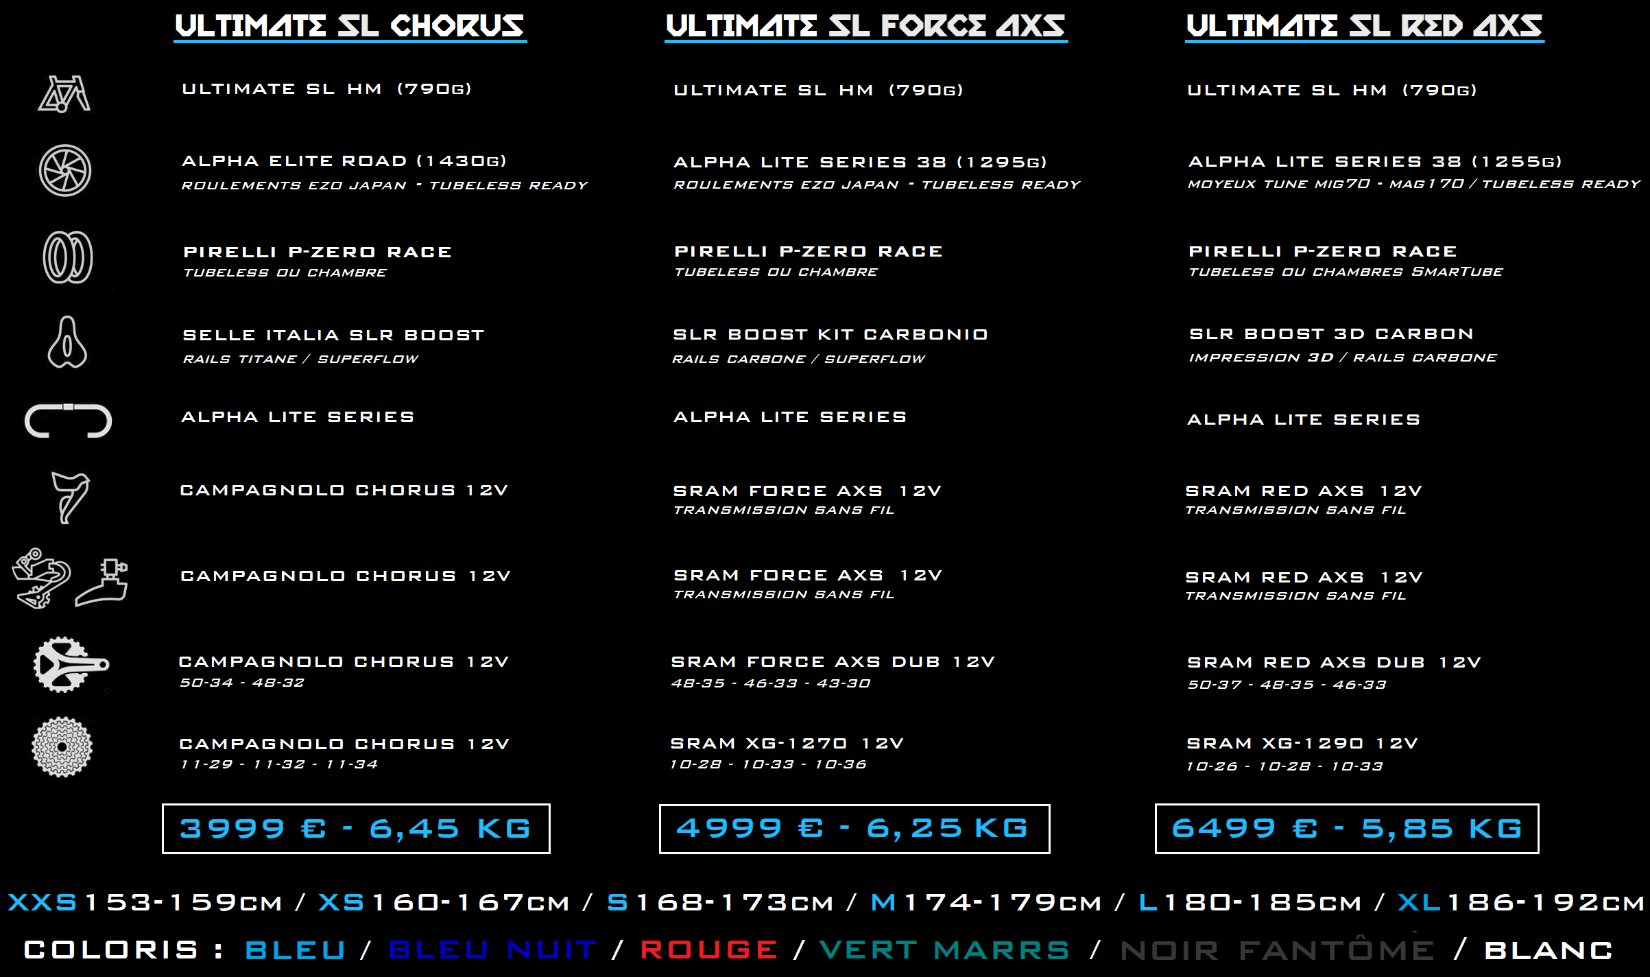Click Alpha Lite Series handlebar under Red AXS
The height and width of the screenshot is (977, 1650).
[x=1304, y=419]
